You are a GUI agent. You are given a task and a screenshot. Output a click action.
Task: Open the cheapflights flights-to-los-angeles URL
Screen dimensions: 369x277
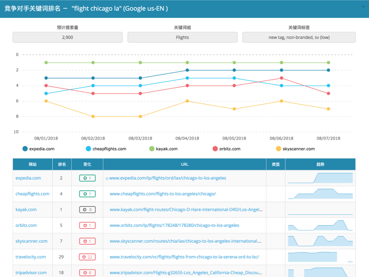point(162,194)
